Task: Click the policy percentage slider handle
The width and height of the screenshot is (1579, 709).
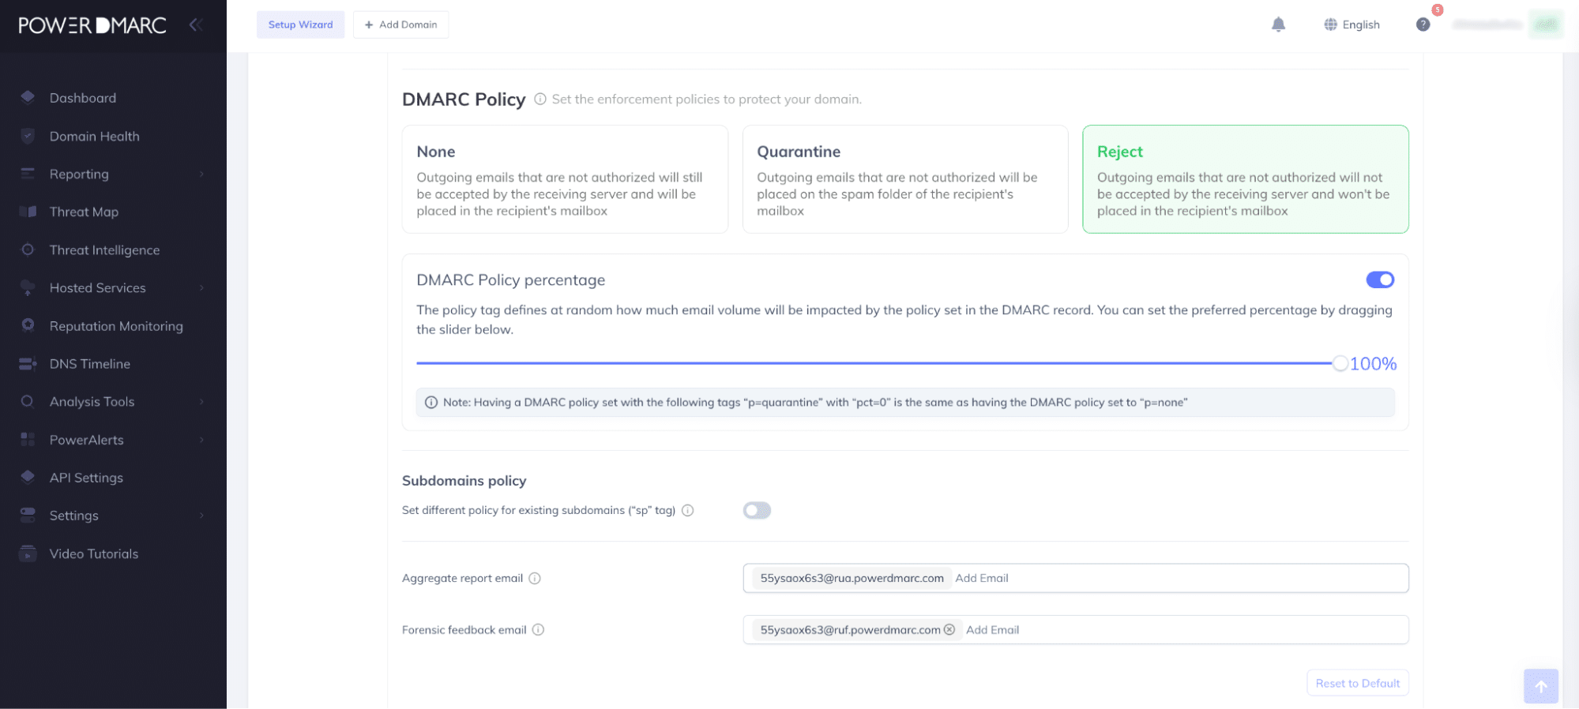Action: pyautogui.click(x=1340, y=364)
